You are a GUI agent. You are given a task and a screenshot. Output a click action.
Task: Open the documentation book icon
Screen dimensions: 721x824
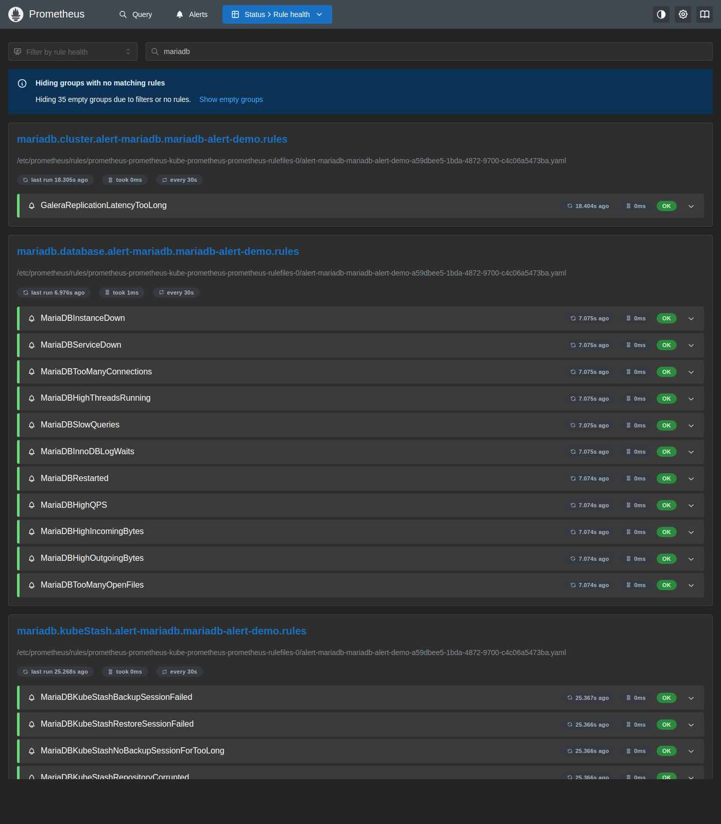(x=705, y=14)
